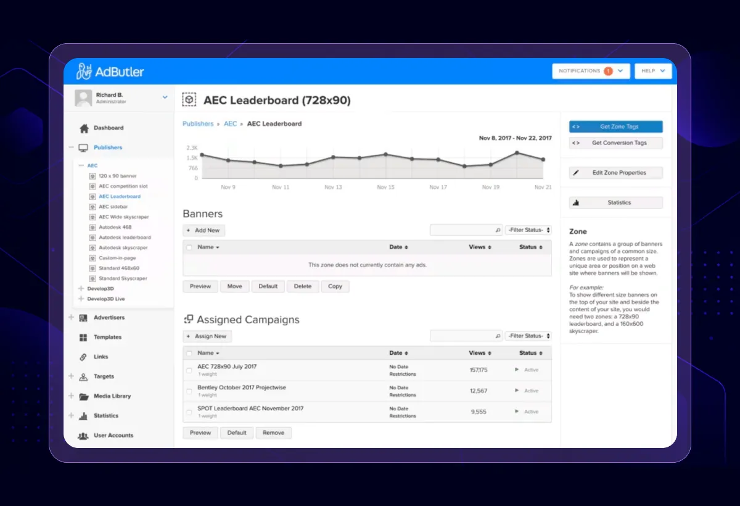Select AEC Leaderboard in the zone tree
This screenshot has width=740, height=506.
(120, 197)
